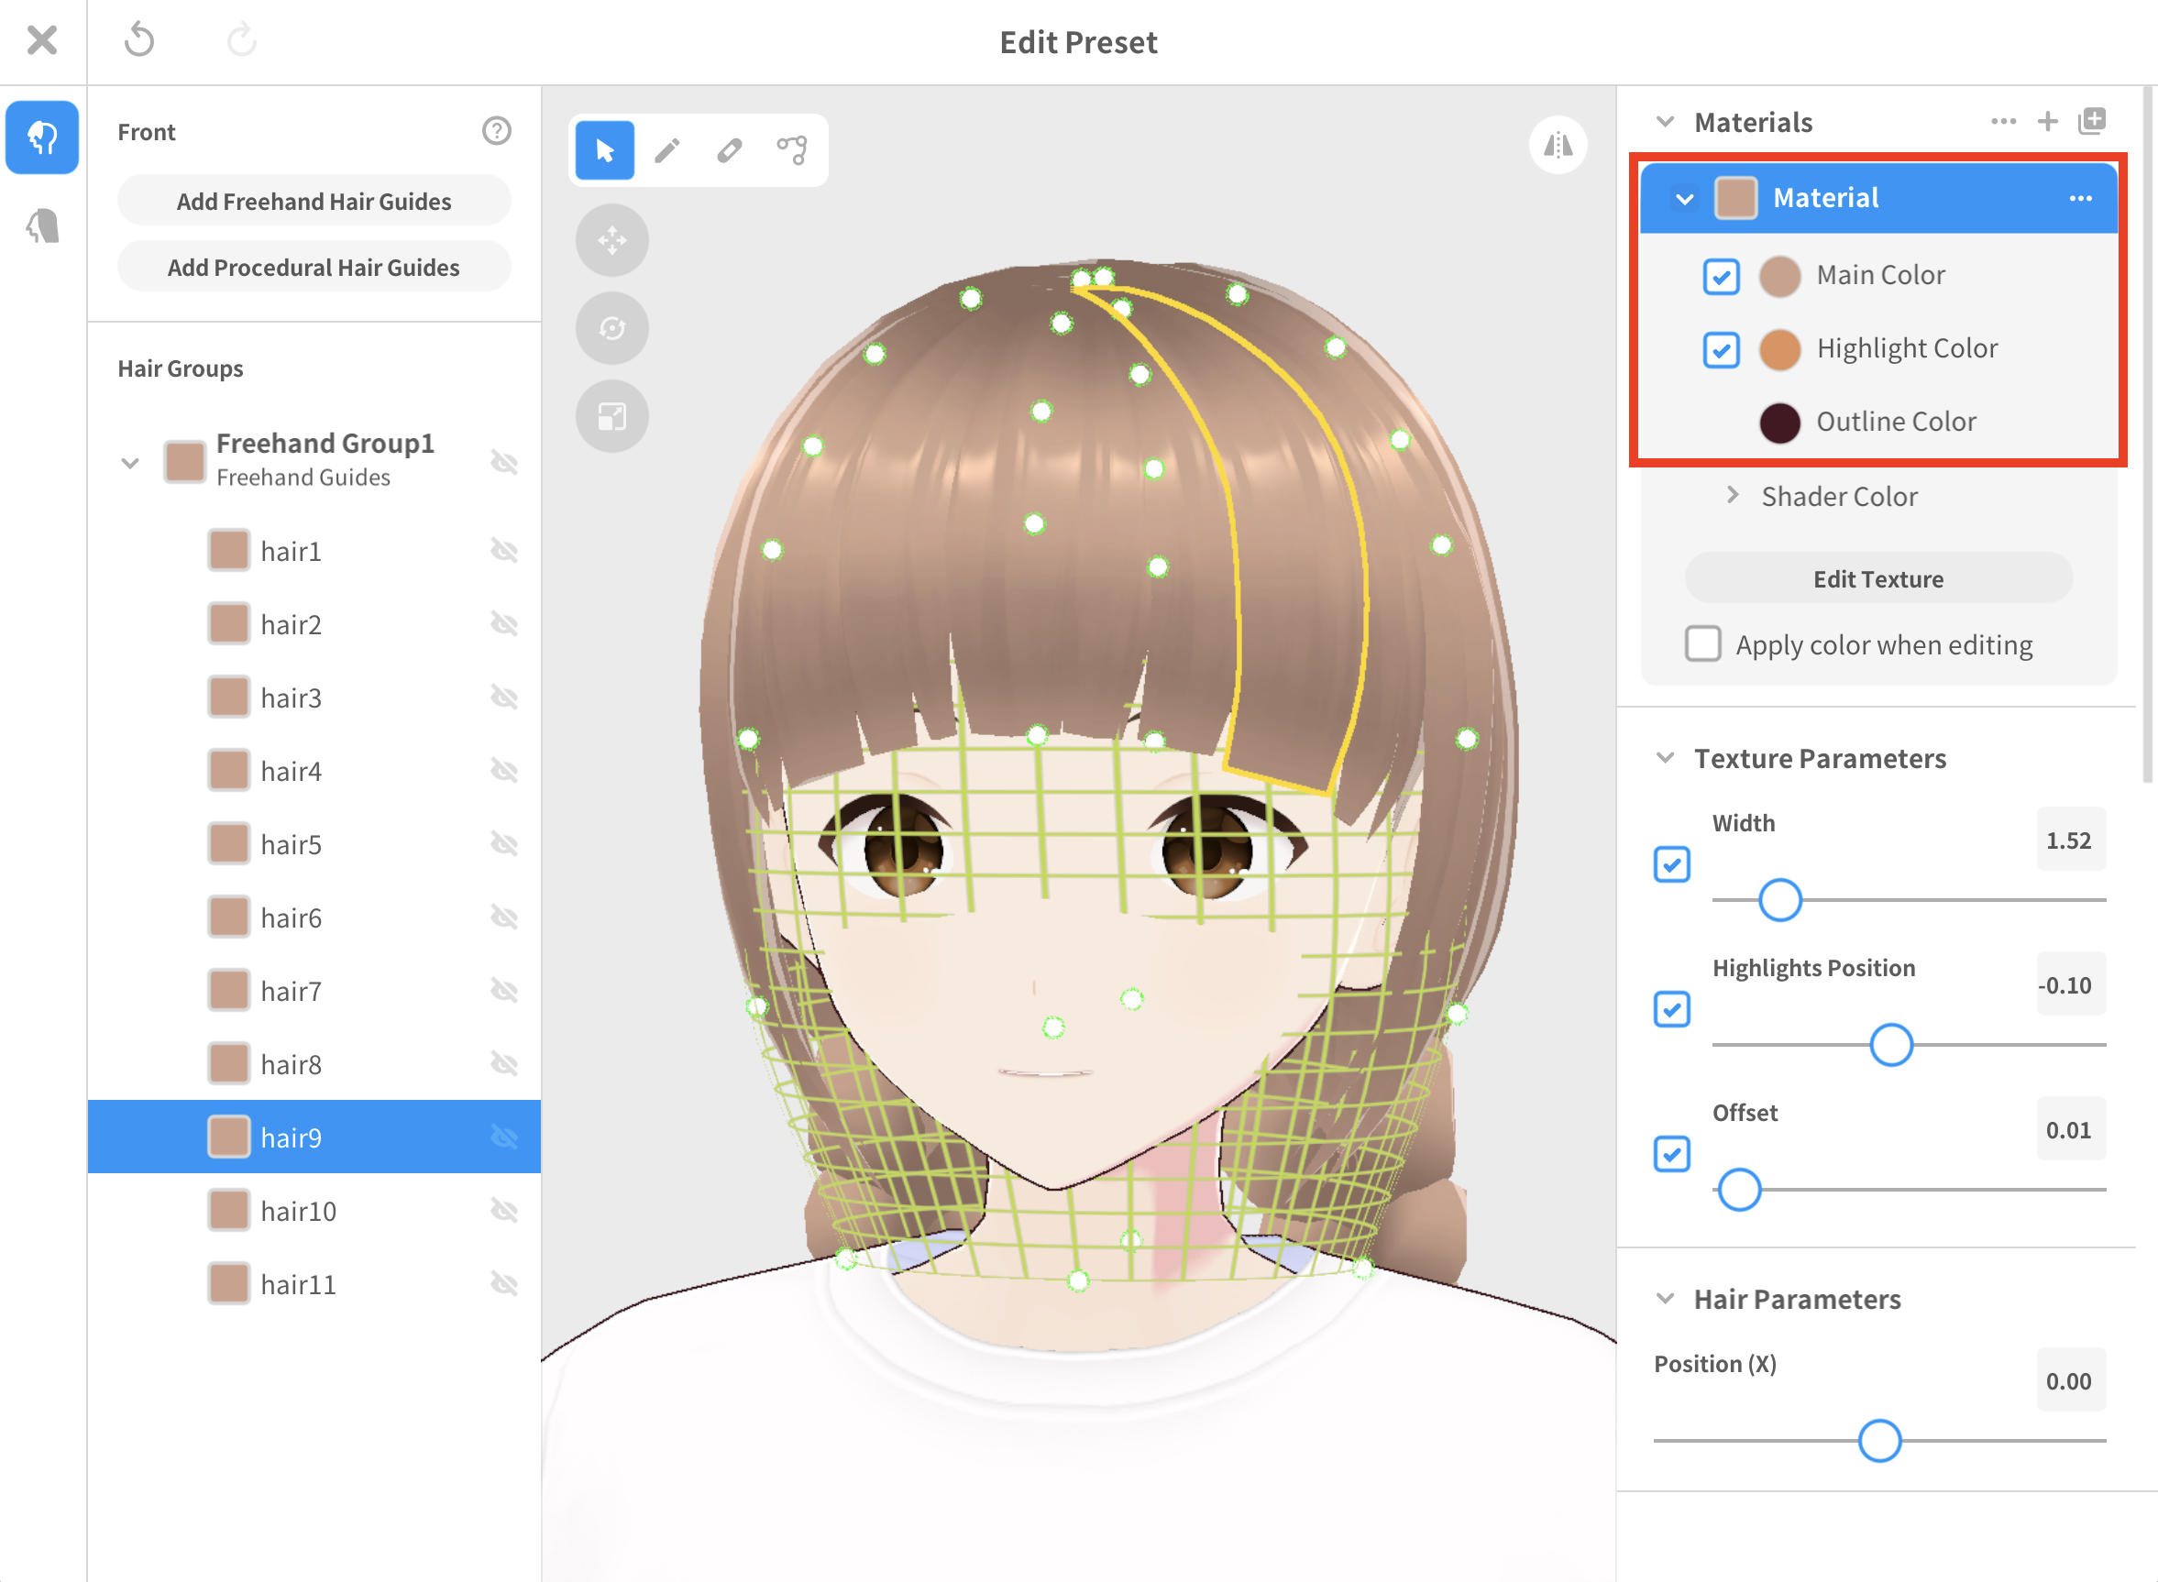The image size is (2158, 1582).
Task: Select hair6 in the hair list
Action: pyautogui.click(x=314, y=917)
